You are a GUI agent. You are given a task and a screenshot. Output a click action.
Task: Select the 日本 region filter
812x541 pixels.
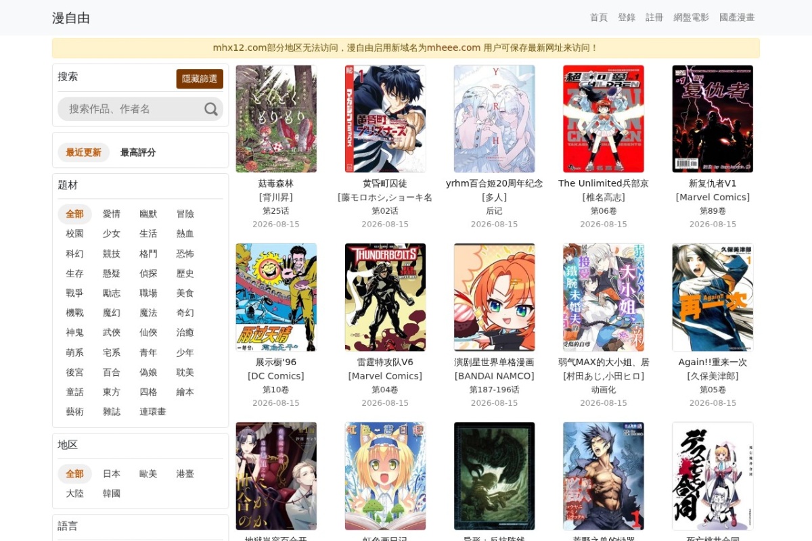tap(112, 473)
